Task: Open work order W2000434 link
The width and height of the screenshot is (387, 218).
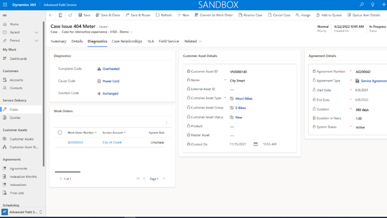Action: point(75,142)
